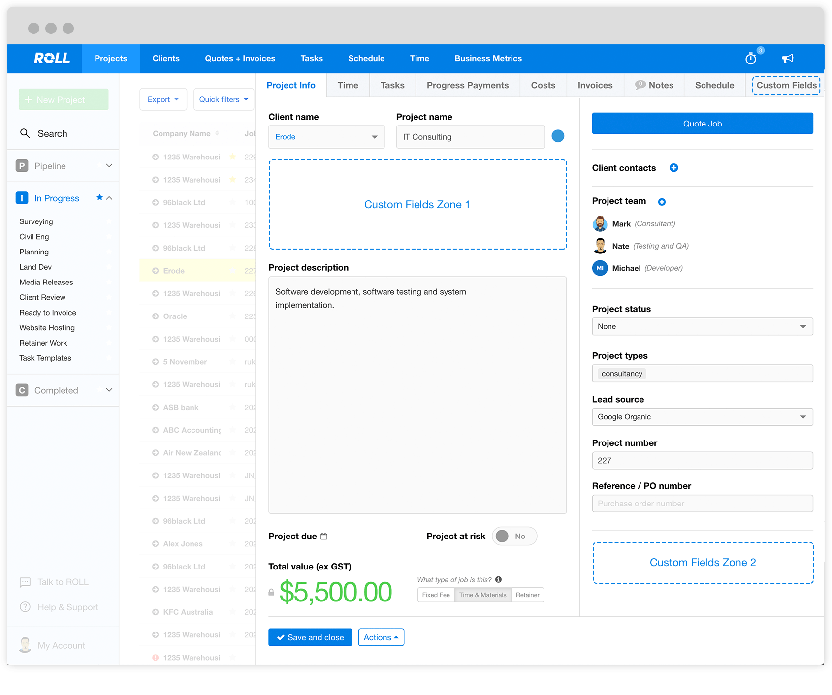Click Nate's avatar in Project team
Screen dimensions: 832x695
tap(600, 246)
